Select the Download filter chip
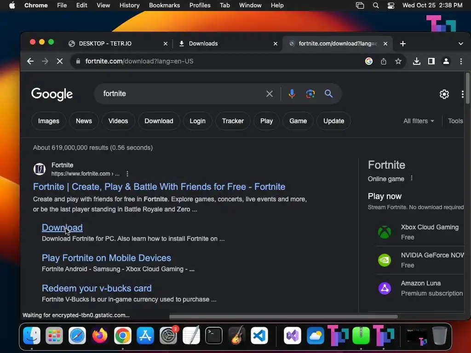This screenshot has height=353, width=471. (x=159, y=121)
